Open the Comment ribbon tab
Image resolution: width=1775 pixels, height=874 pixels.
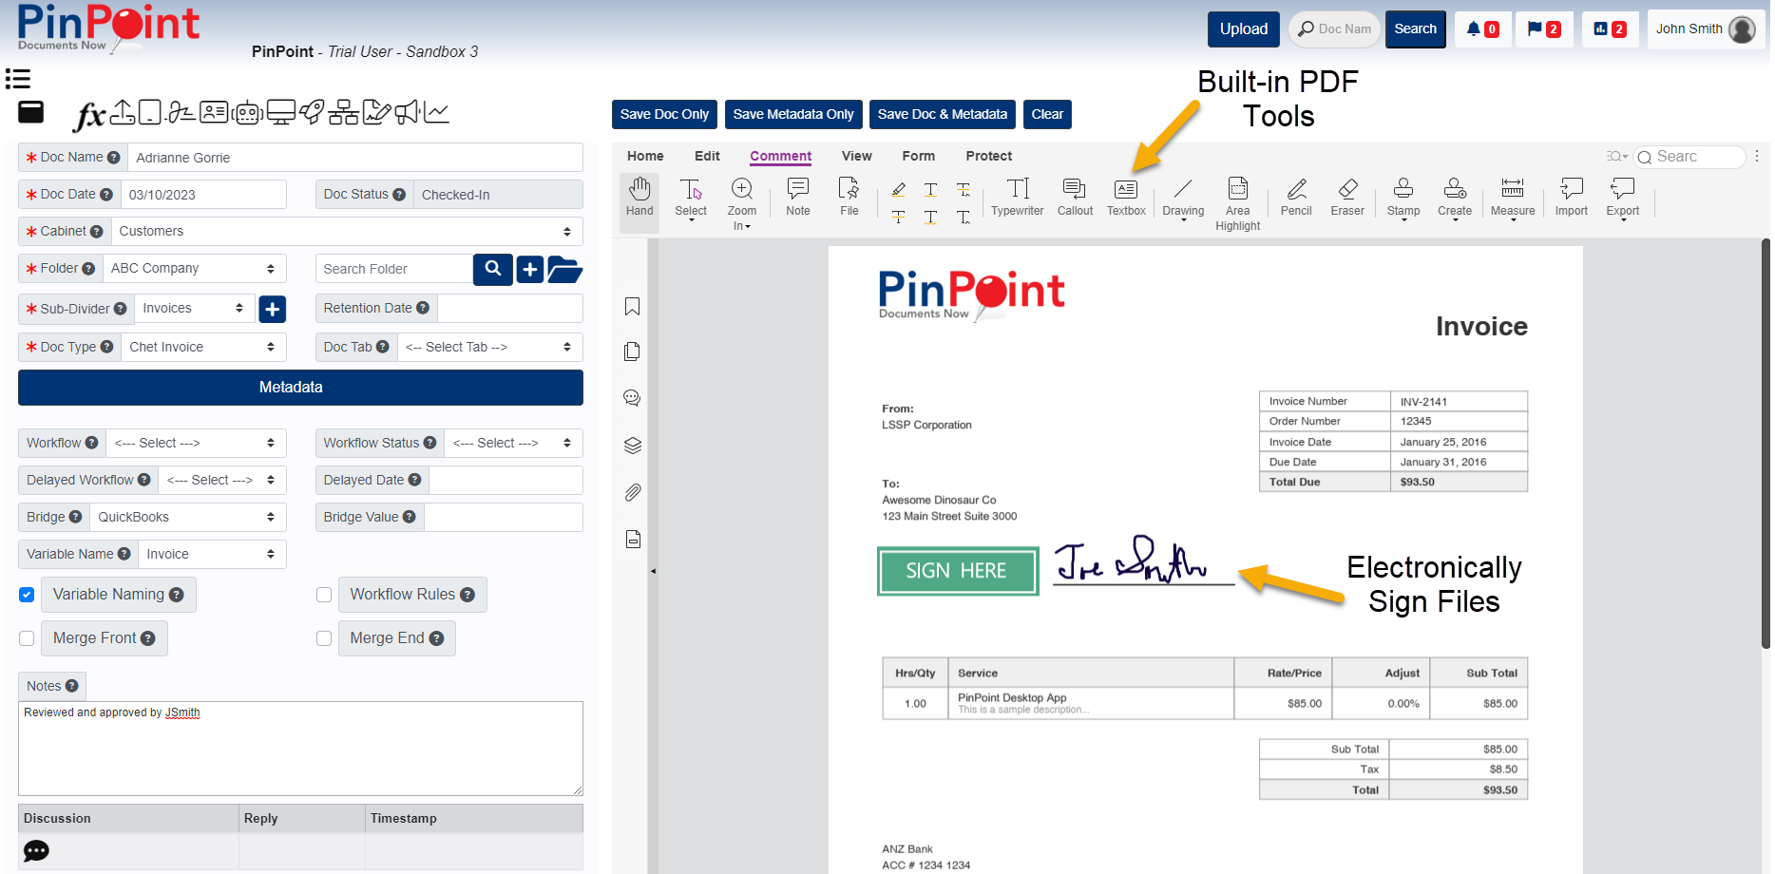coord(780,156)
